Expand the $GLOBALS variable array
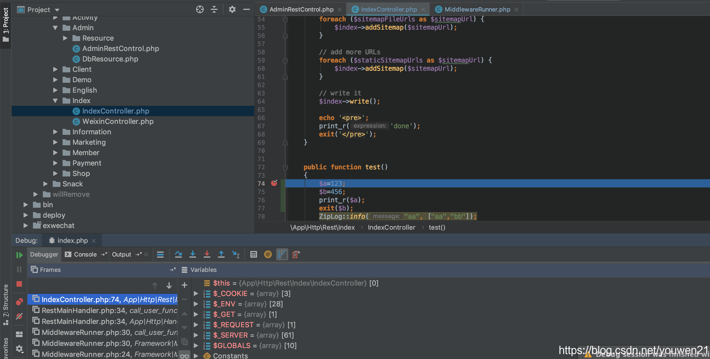This screenshot has width=710, height=359. (196, 346)
